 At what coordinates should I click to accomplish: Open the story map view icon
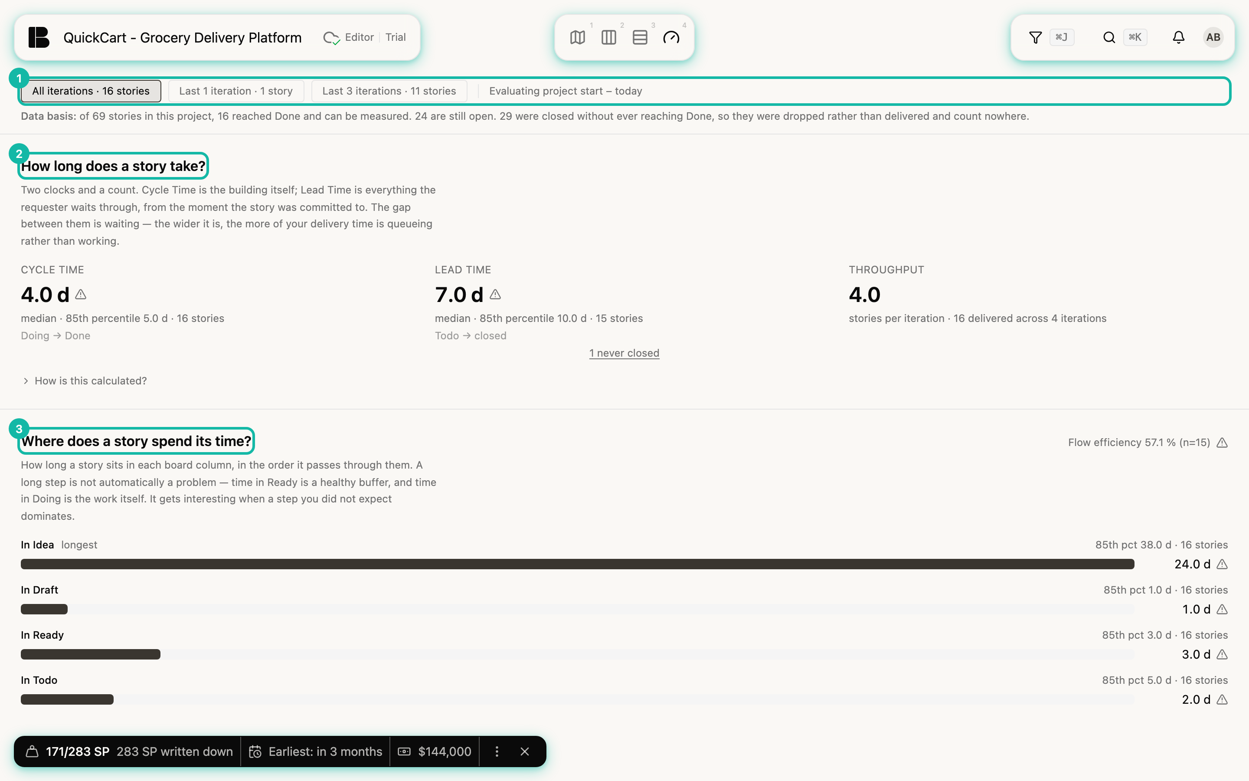(x=578, y=37)
